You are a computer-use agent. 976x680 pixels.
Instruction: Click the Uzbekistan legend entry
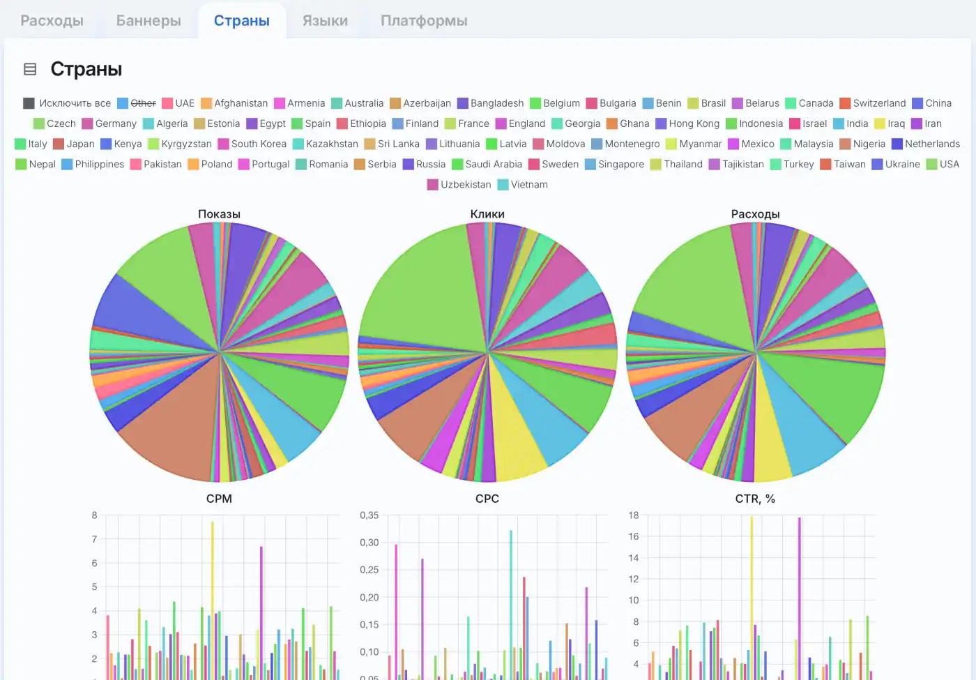tap(459, 184)
